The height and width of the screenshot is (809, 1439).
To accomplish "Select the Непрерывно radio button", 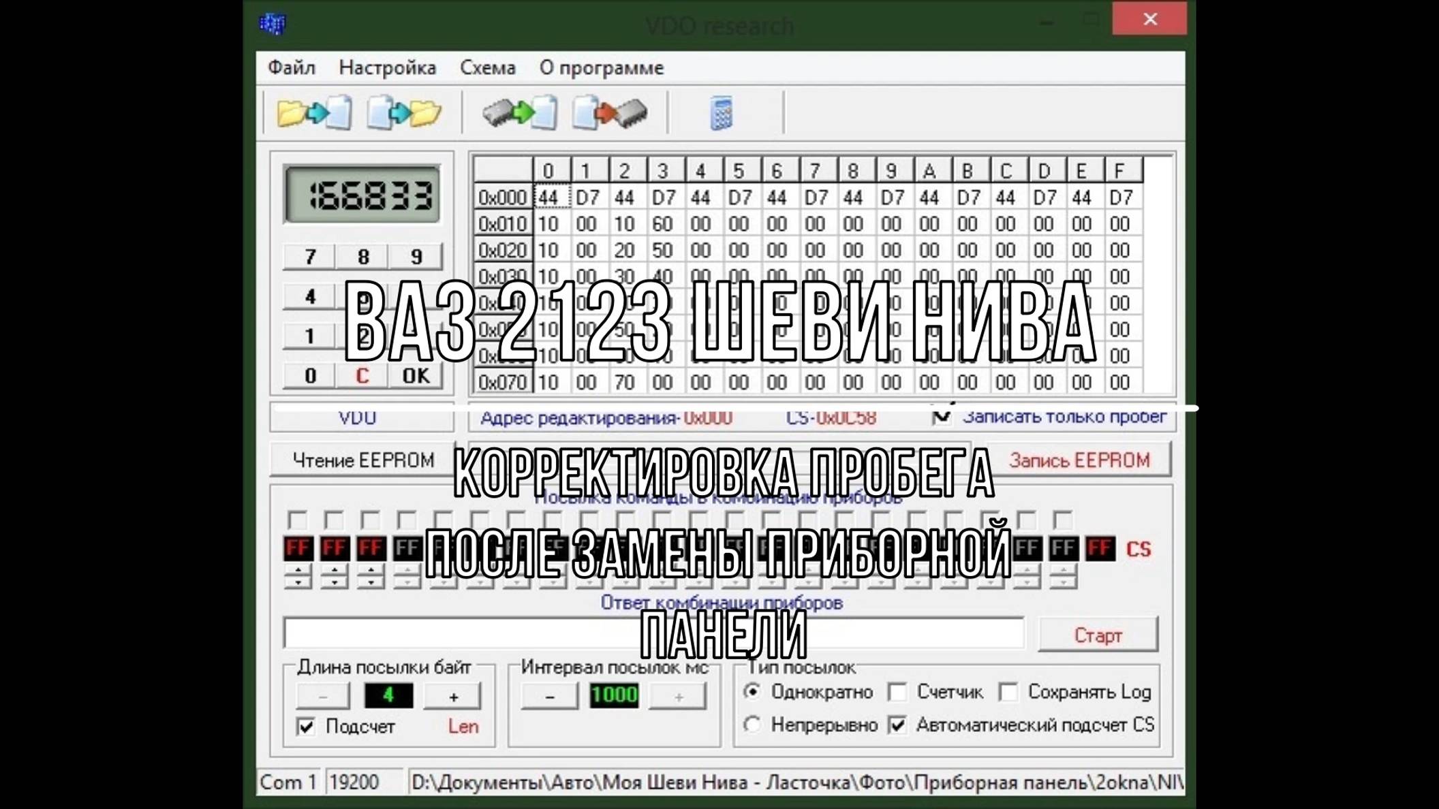I will click(x=752, y=725).
